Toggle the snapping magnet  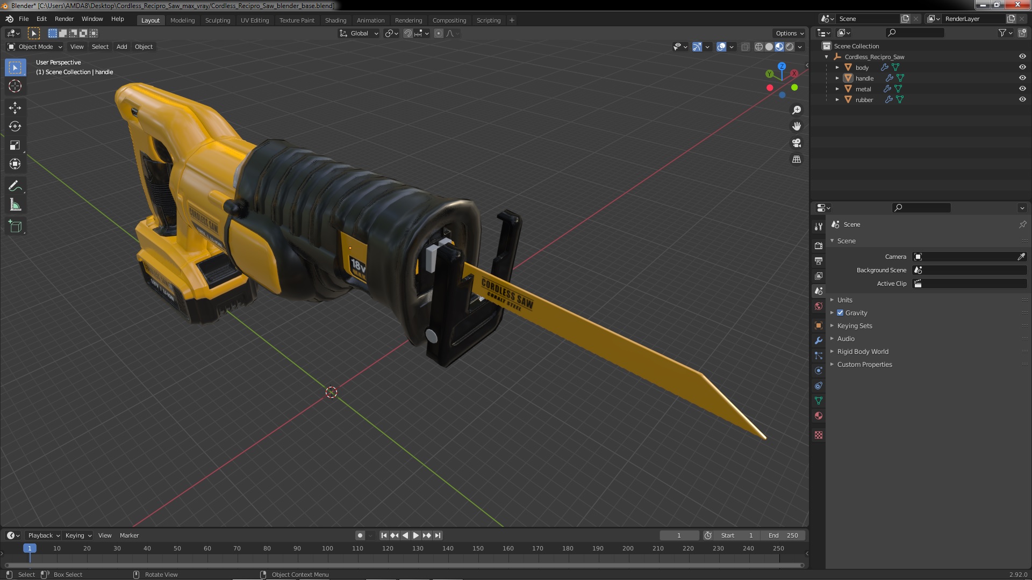[408, 33]
